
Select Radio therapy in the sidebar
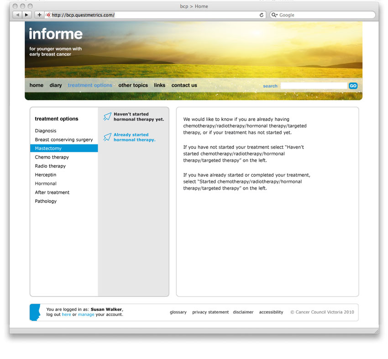pyautogui.click(x=50, y=166)
